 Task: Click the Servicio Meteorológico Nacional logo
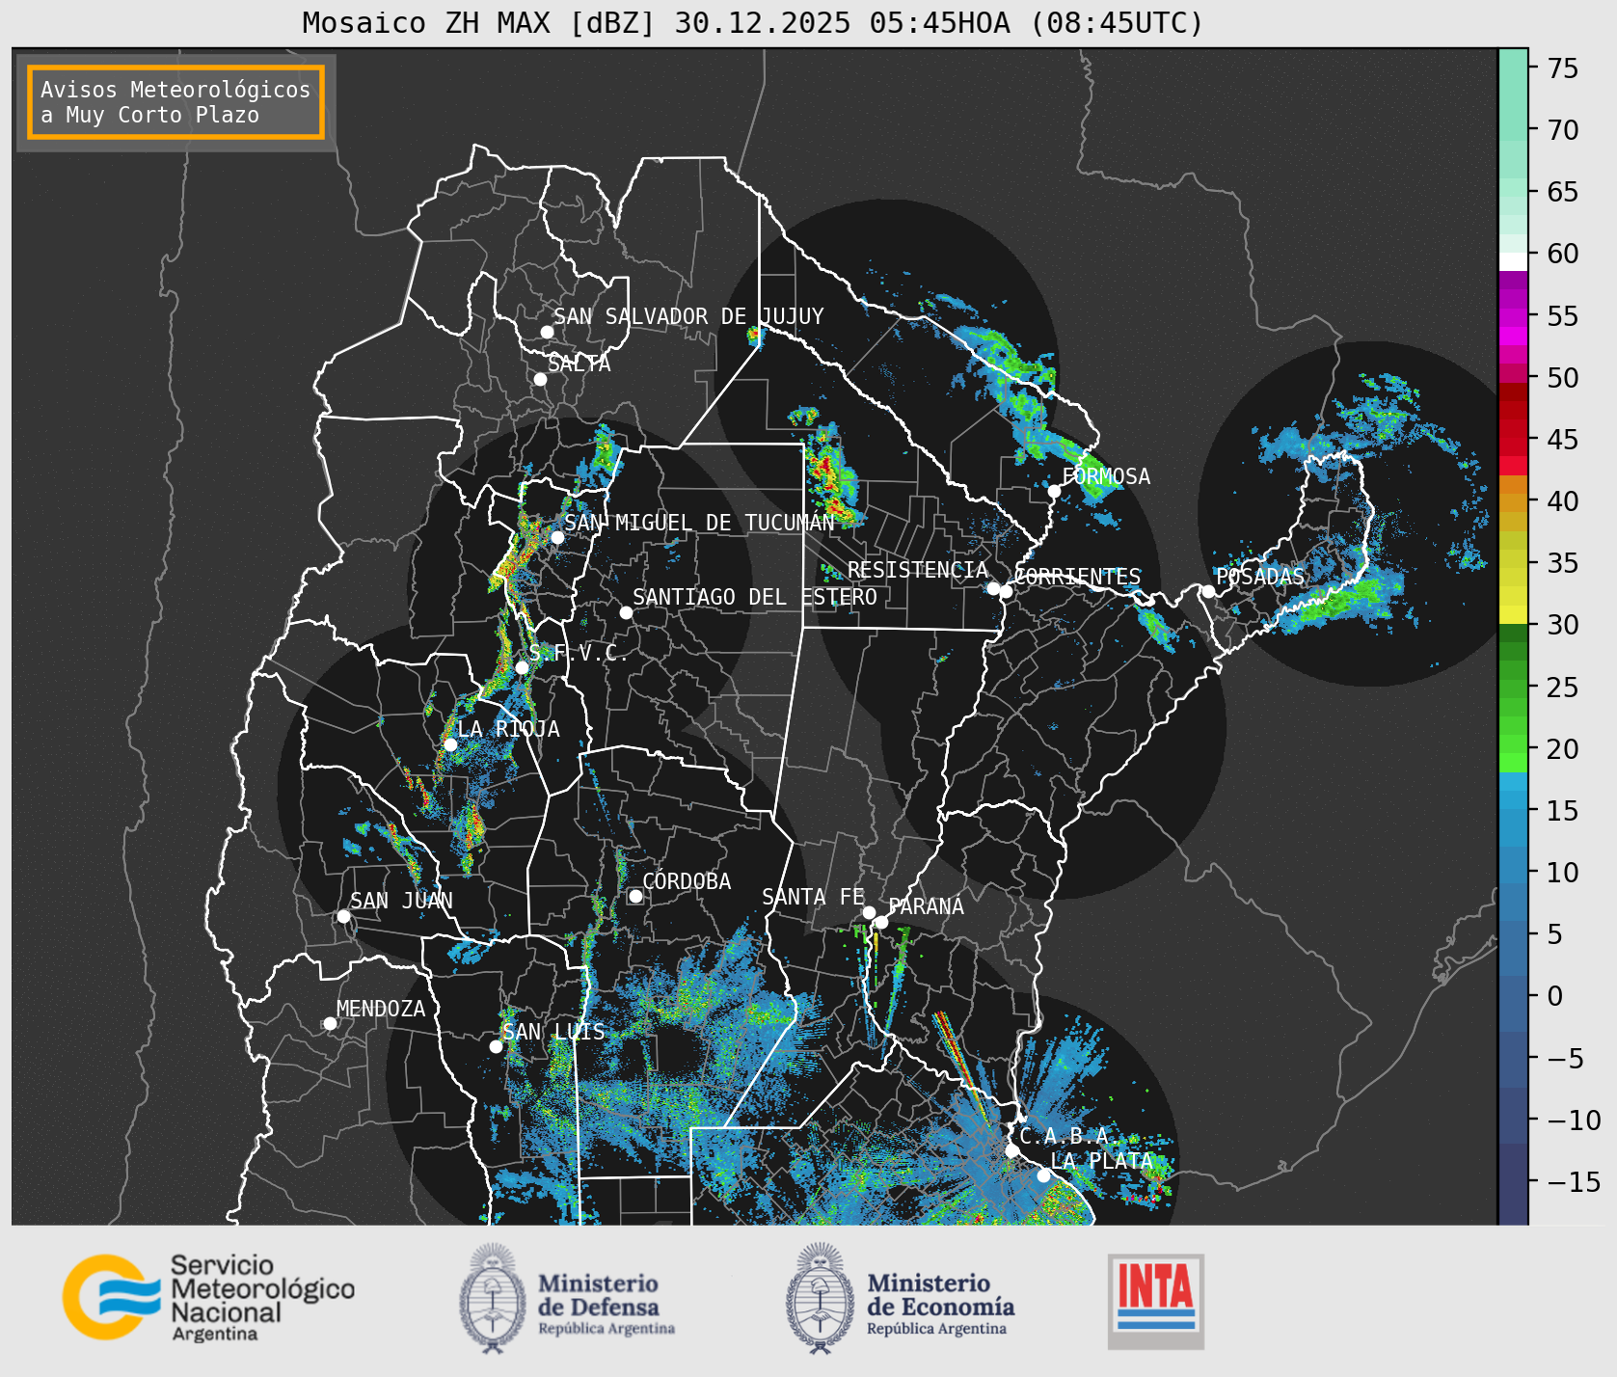pyautogui.click(x=209, y=1297)
